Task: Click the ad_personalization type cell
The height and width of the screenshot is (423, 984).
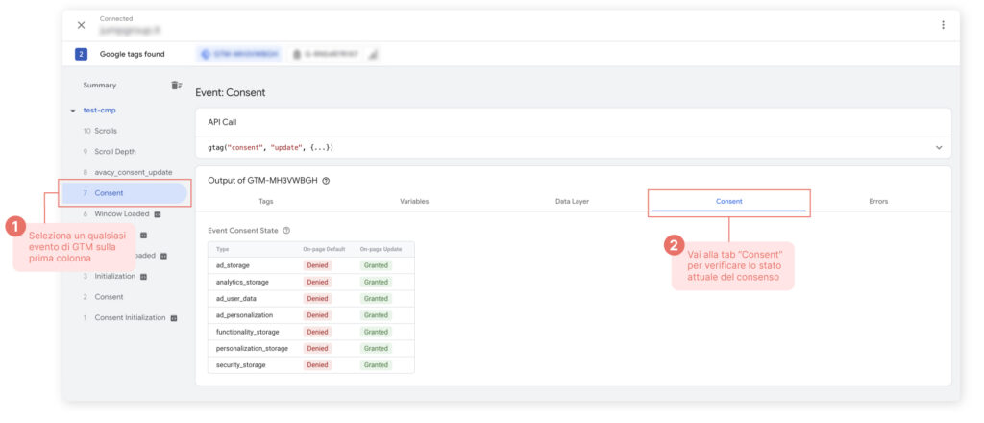Action: 244,315
